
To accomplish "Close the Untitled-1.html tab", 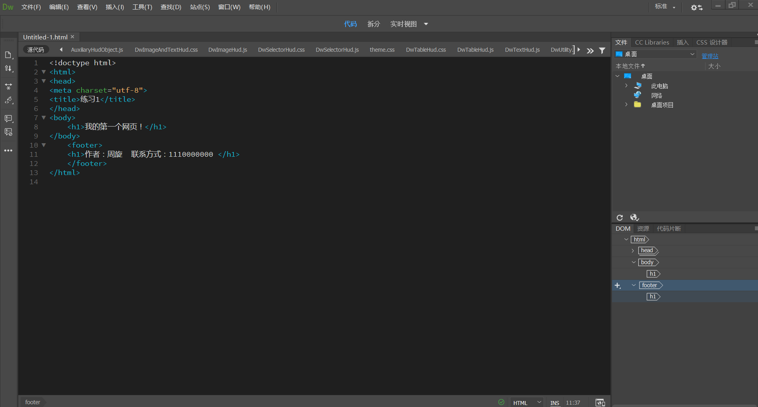I will tap(72, 37).
